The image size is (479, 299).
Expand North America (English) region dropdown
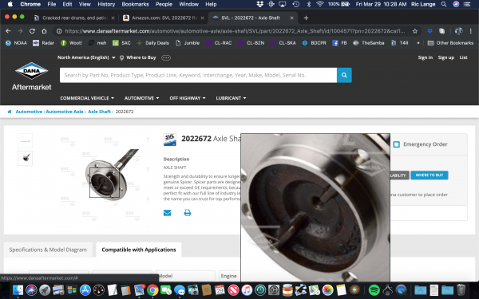click(x=86, y=57)
